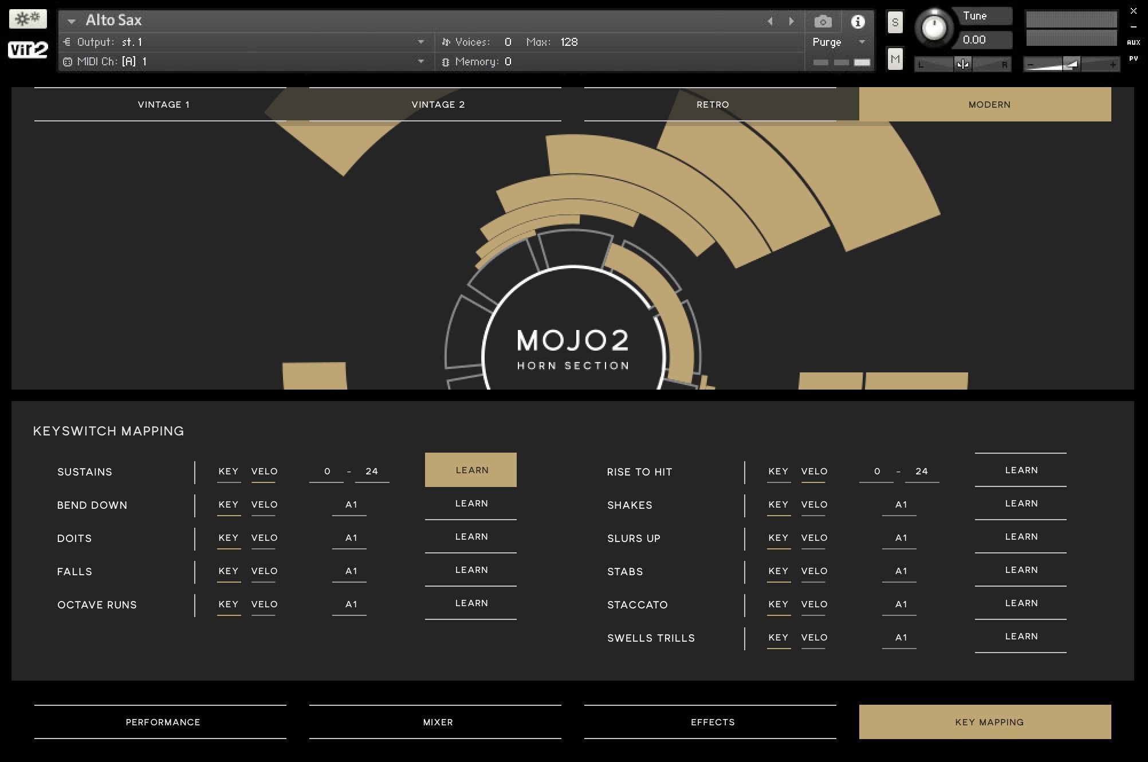The width and height of the screenshot is (1148, 762).
Task: Adjust the pan slider
Action: 962,64
